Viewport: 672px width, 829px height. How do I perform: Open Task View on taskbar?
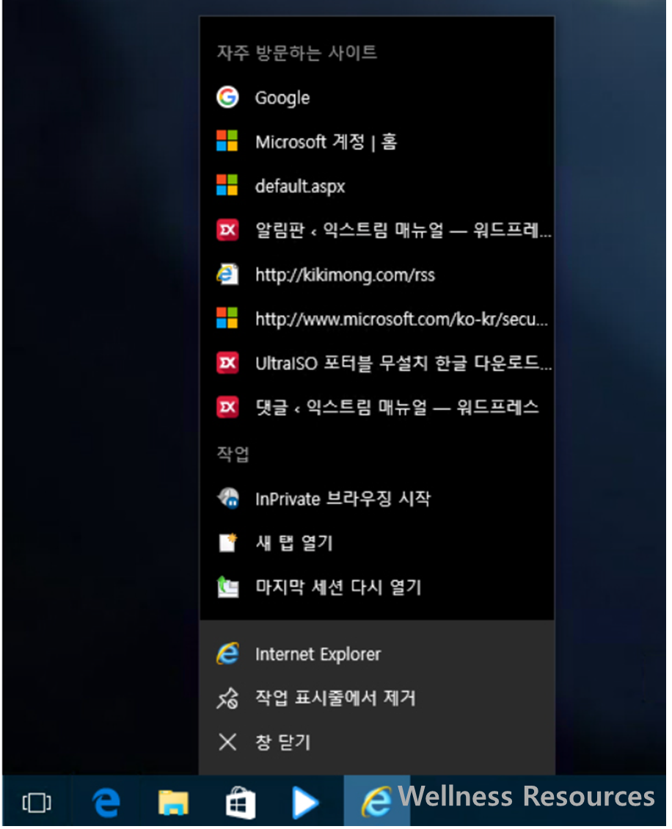[37, 803]
